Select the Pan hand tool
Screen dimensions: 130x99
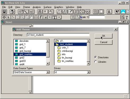[32, 17]
